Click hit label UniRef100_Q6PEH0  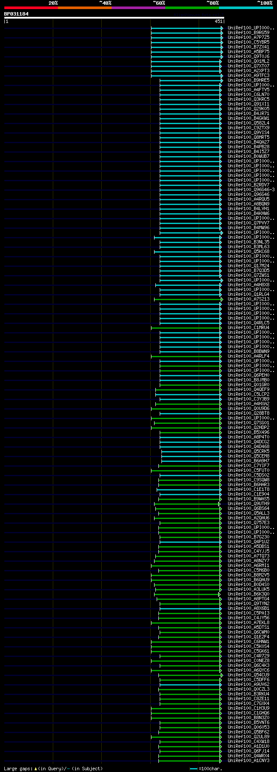point(248,375)
